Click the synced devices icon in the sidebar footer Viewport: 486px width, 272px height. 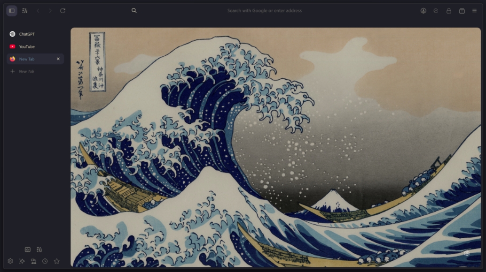tap(33, 261)
